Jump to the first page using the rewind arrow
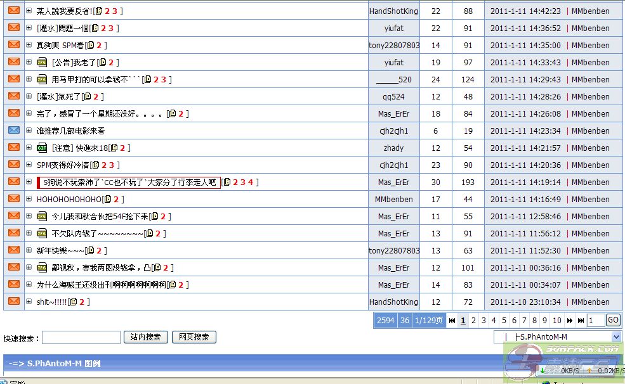625x384 pixels. (452, 321)
